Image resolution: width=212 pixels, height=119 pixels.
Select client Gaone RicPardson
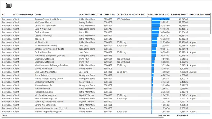(x=43, y=69)
